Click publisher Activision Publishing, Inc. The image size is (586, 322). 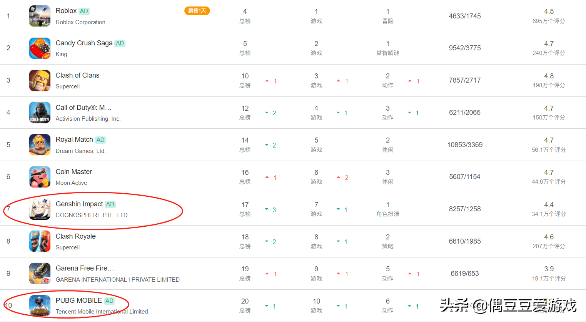[x=88, y=119]
